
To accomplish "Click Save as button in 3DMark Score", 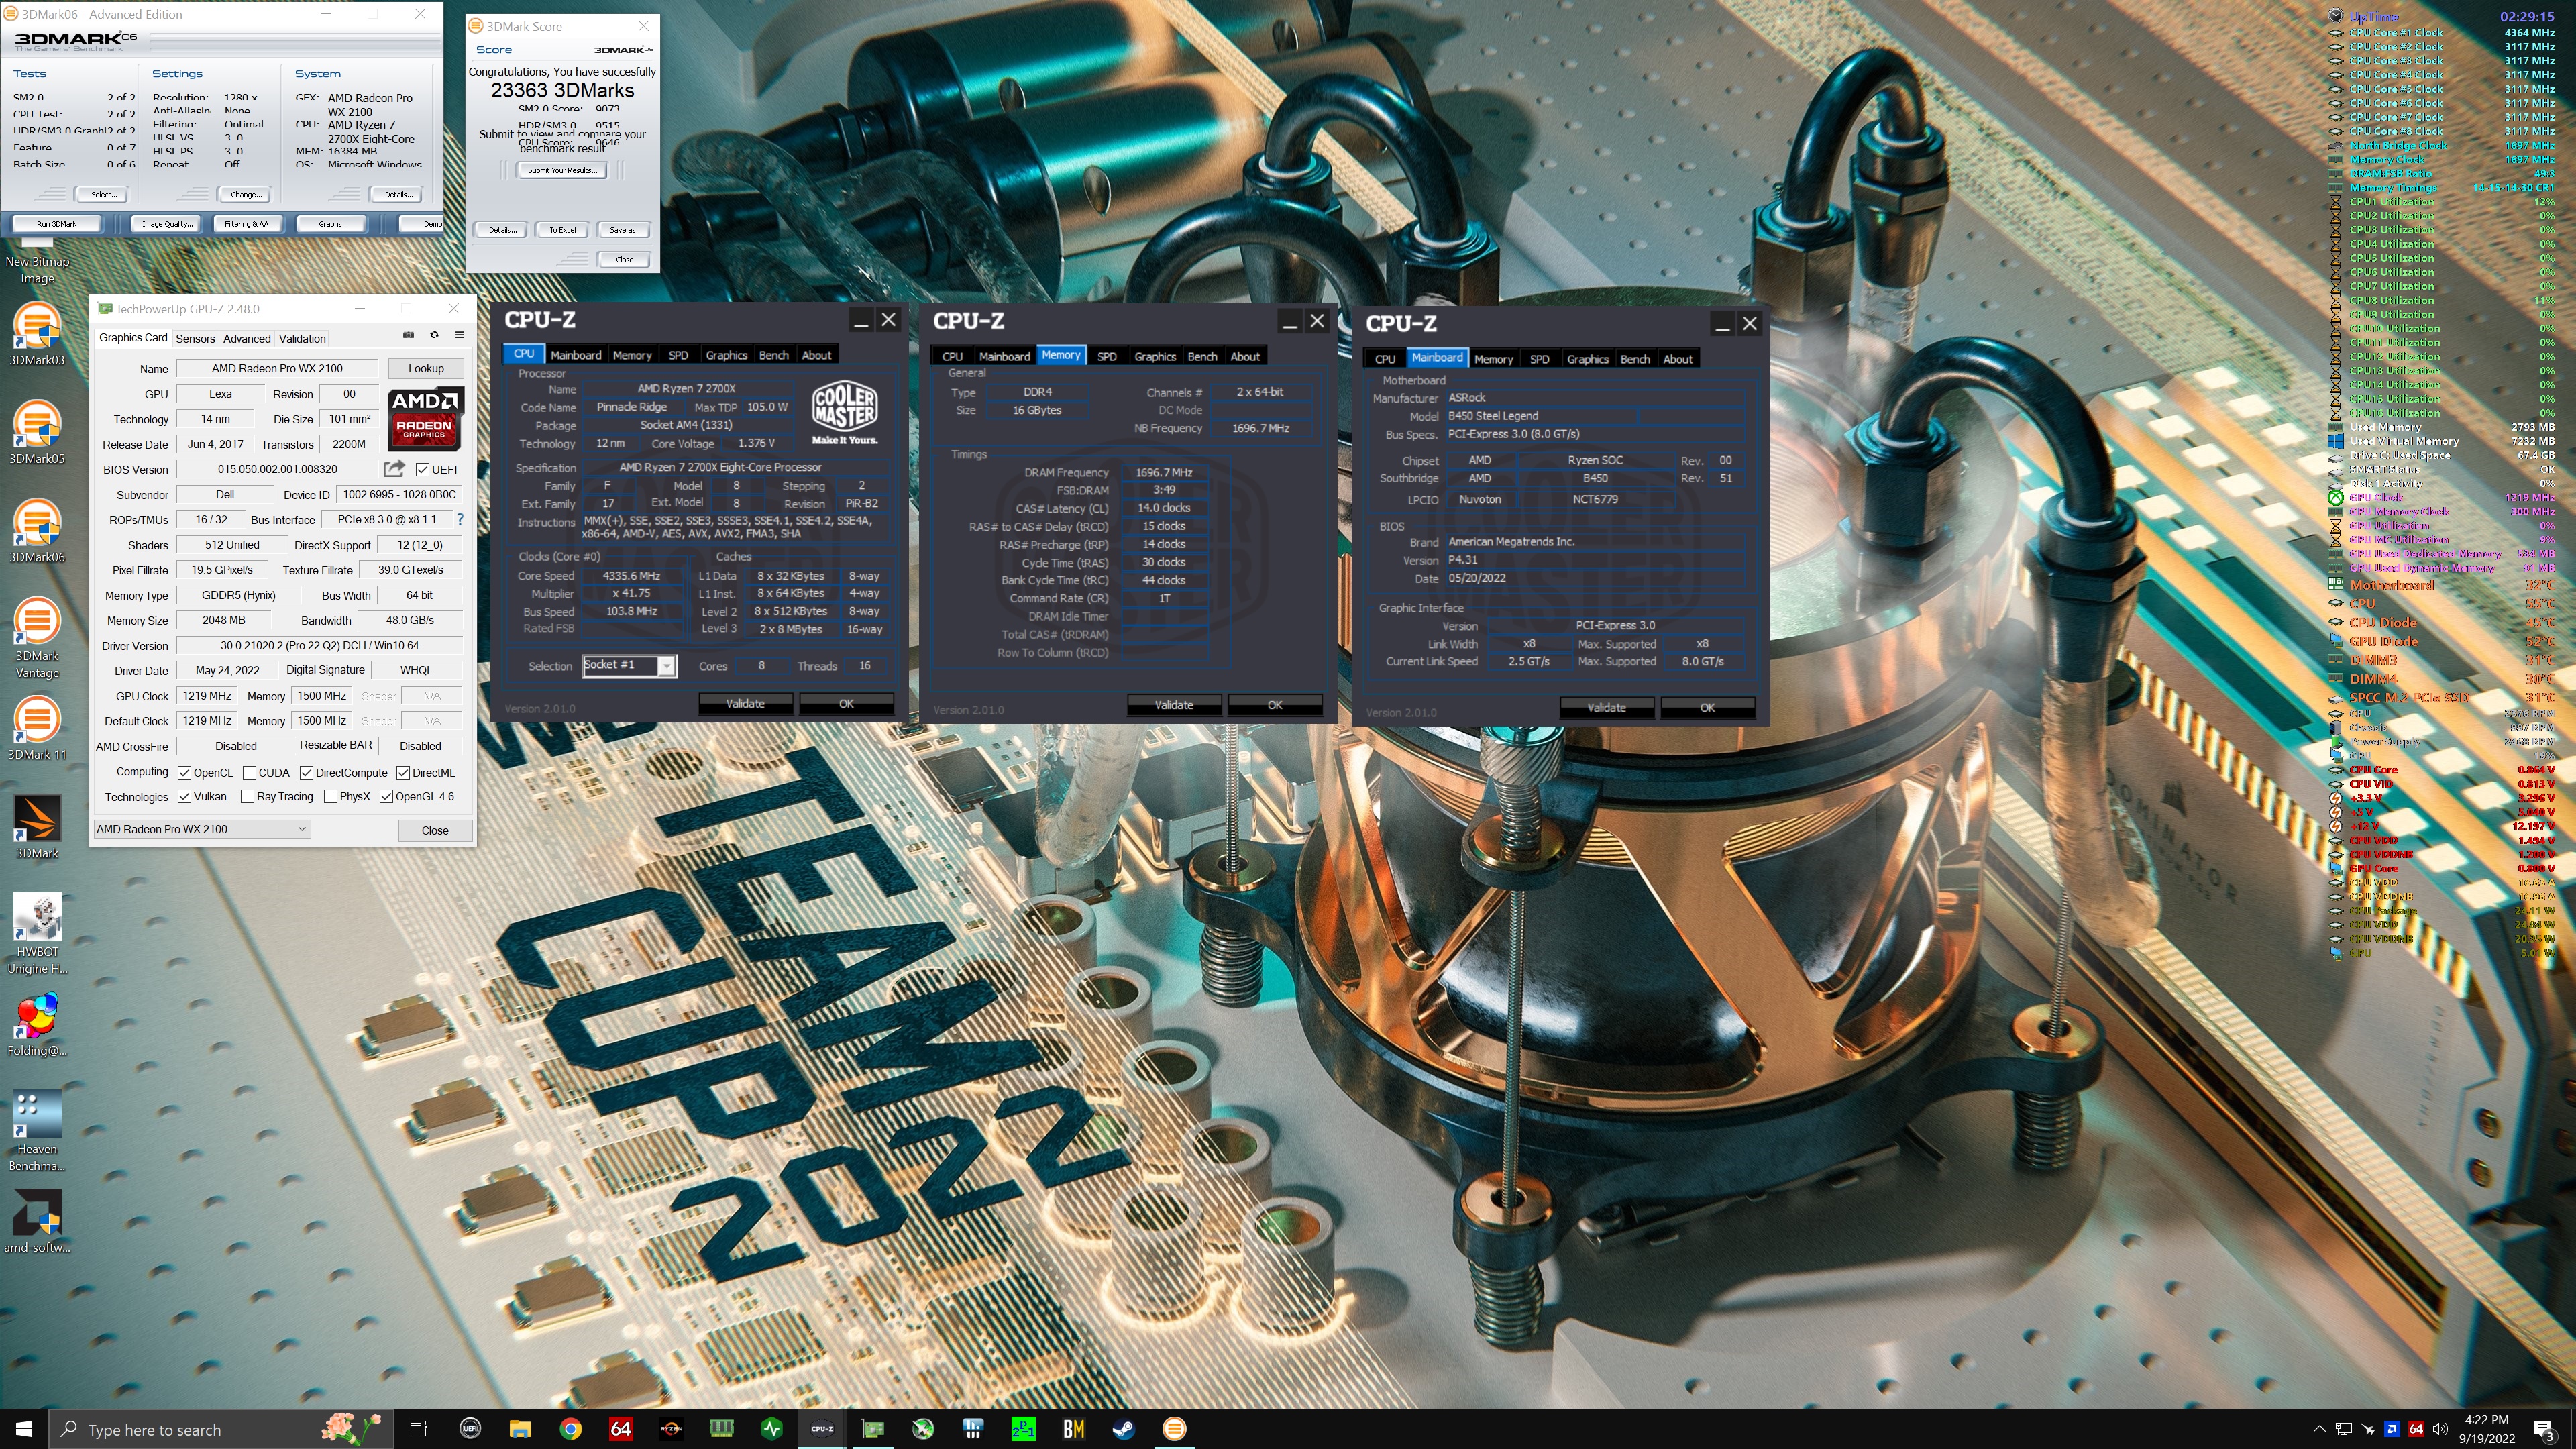I will [625, 230].
